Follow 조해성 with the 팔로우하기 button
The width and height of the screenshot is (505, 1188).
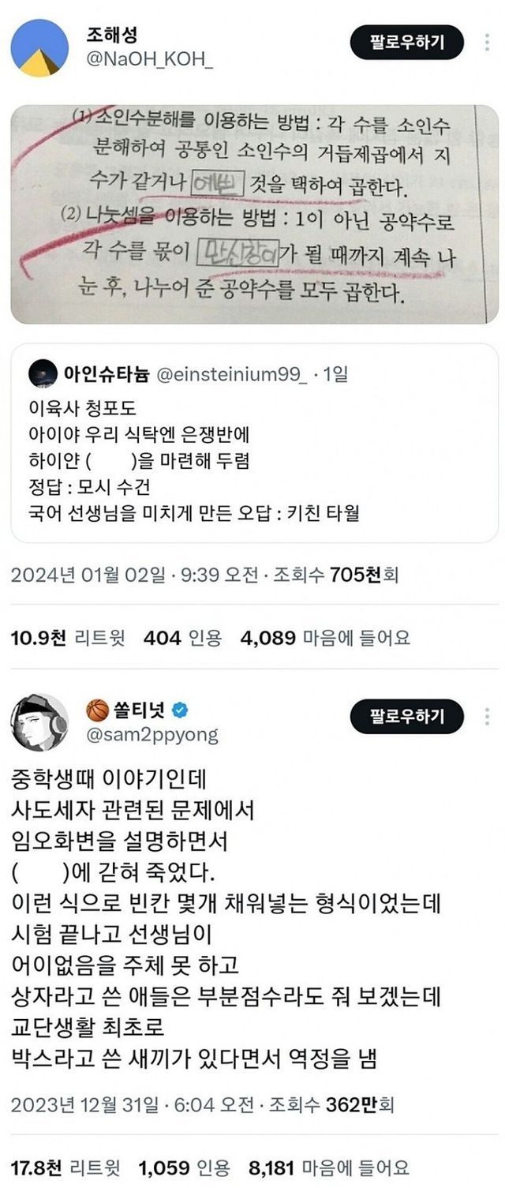pyautogui.click(x=407, y=41)
